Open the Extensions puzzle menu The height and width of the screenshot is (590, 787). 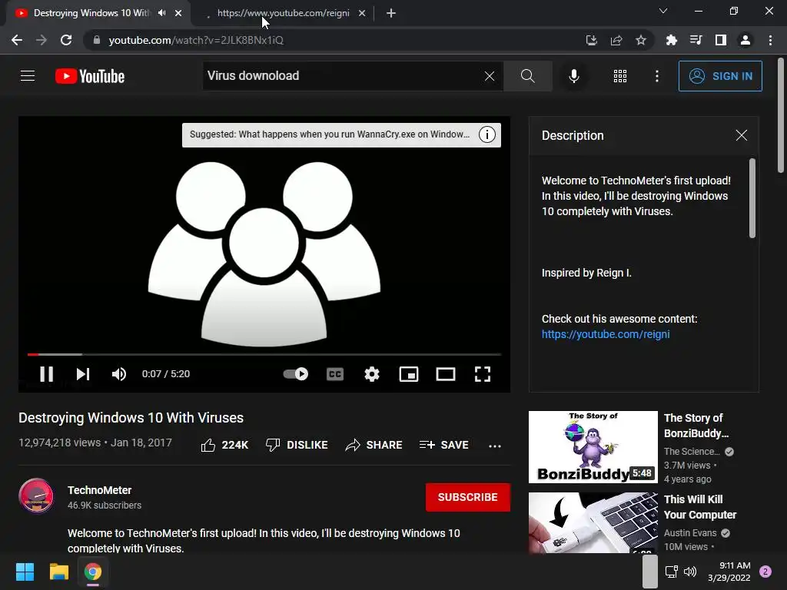(672, 40)
